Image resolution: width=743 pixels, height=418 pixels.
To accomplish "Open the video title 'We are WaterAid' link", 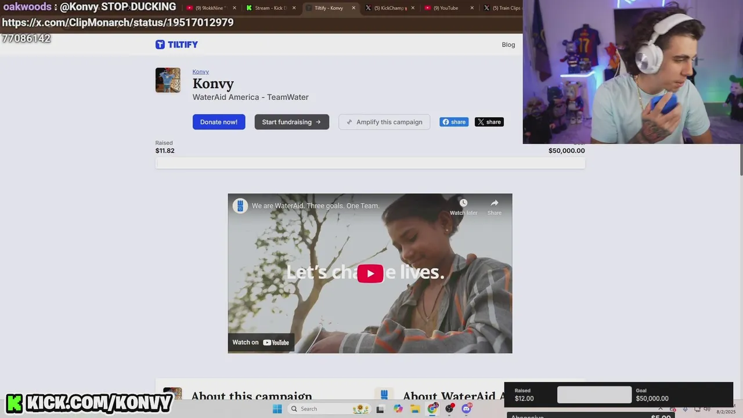I will tap(315, 206).
